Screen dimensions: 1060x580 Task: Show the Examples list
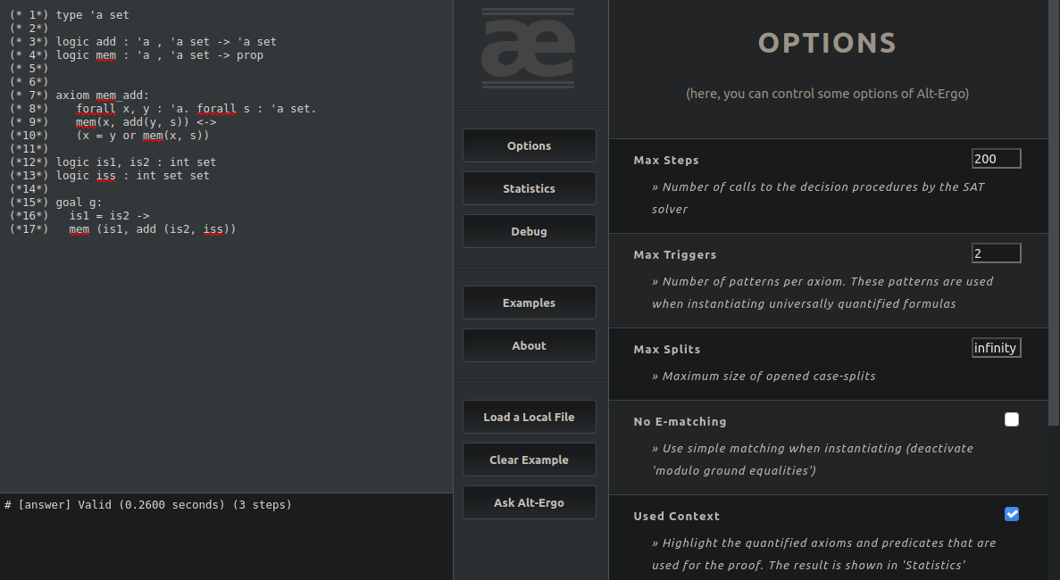(x=529, y=302)
